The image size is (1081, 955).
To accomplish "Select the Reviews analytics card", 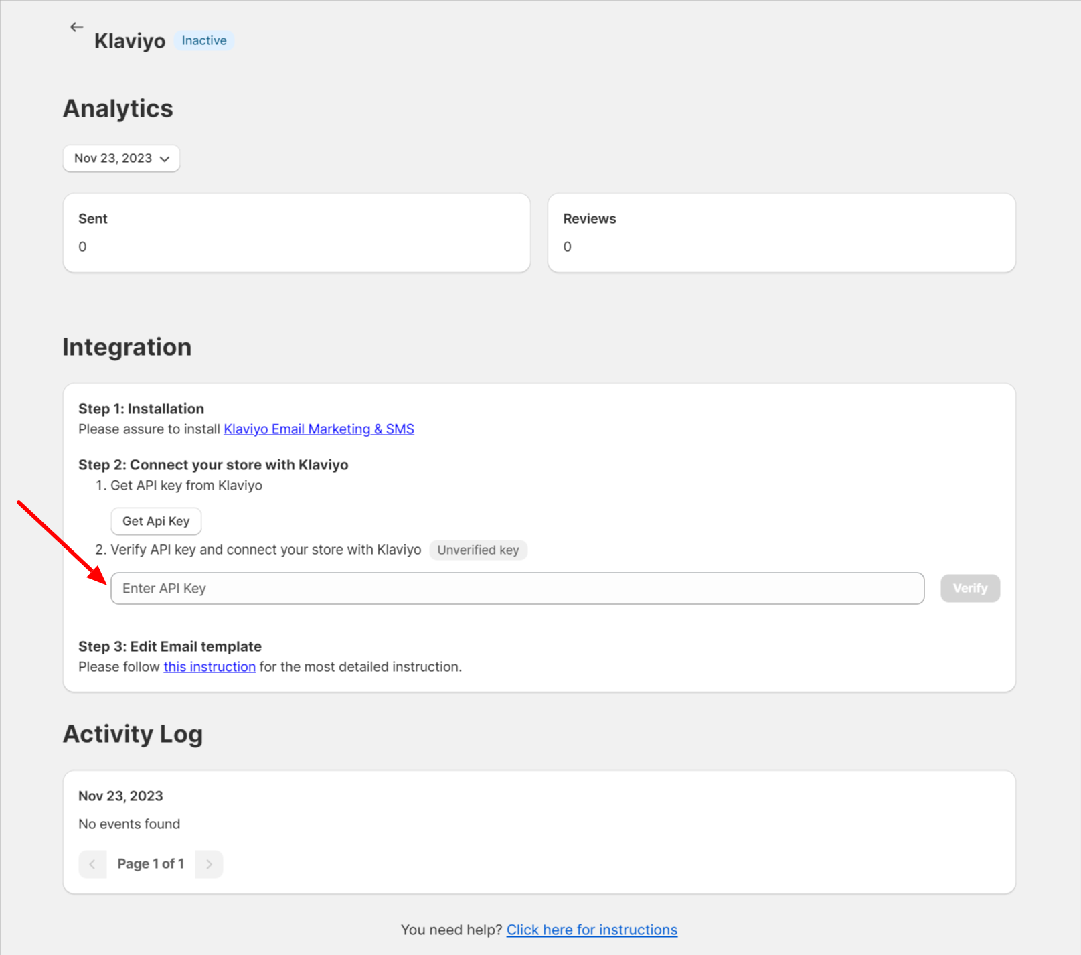I will (x=781, y=233).
